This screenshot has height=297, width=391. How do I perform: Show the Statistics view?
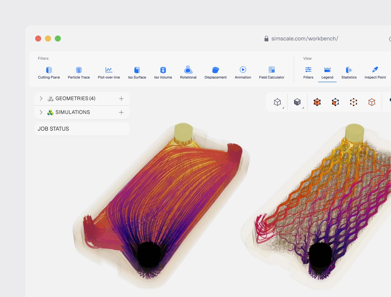349,73
